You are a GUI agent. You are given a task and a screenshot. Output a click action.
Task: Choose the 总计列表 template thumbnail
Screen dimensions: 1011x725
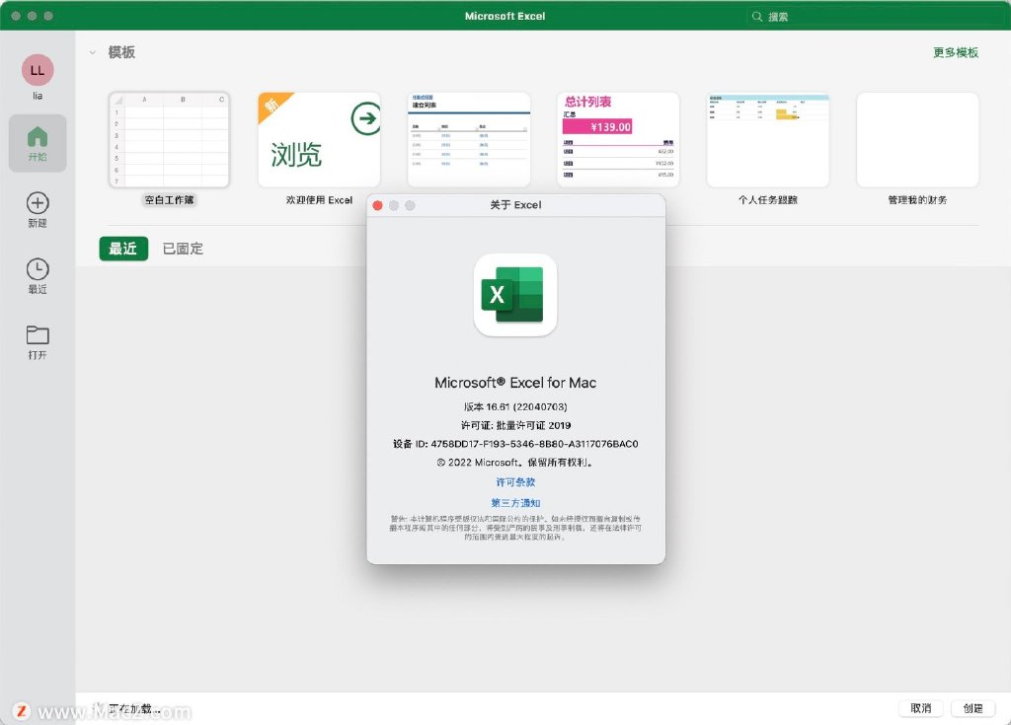618,140
